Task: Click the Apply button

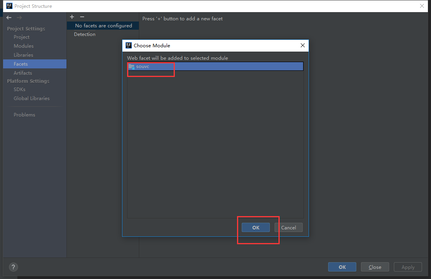Action: (x=408, y=267)
